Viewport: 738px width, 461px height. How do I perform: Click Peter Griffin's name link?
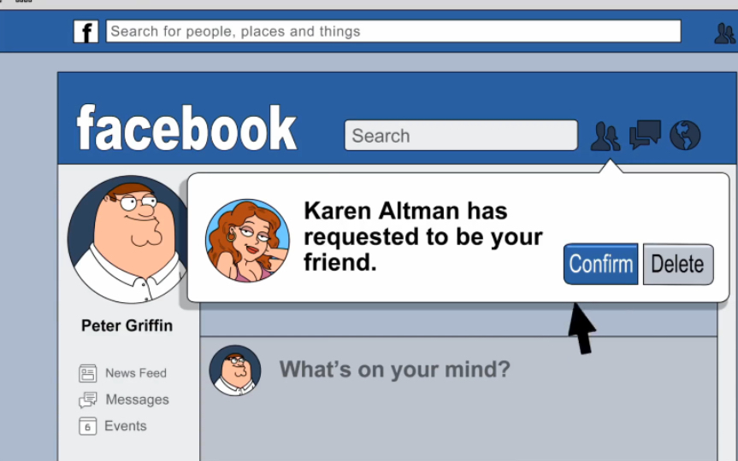pyautogui.click(x=127, y=325)
